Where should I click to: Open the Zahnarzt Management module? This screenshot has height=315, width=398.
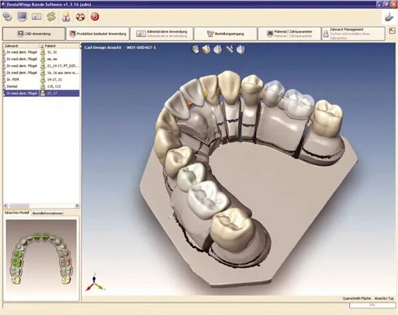[x=354, y=34]
